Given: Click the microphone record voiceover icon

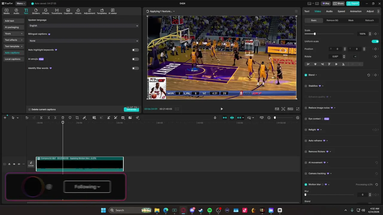Looking at the screenshot, I should click(215, 118).
